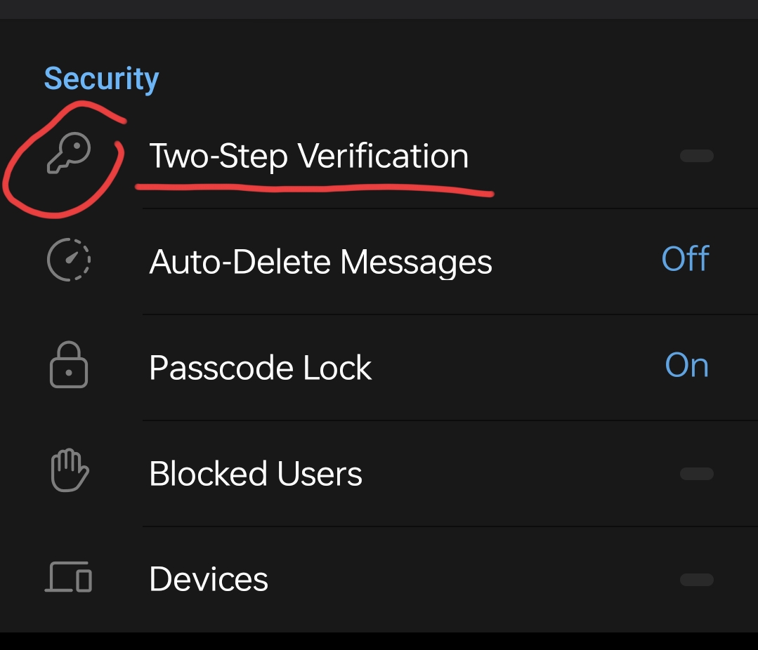Open the Passcode Lock entry
Image resolution: width=758 pixels, height=650 pixels.
[260, 368]
